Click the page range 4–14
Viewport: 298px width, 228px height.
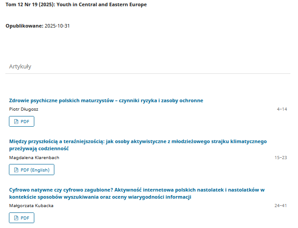coord(282,109)
